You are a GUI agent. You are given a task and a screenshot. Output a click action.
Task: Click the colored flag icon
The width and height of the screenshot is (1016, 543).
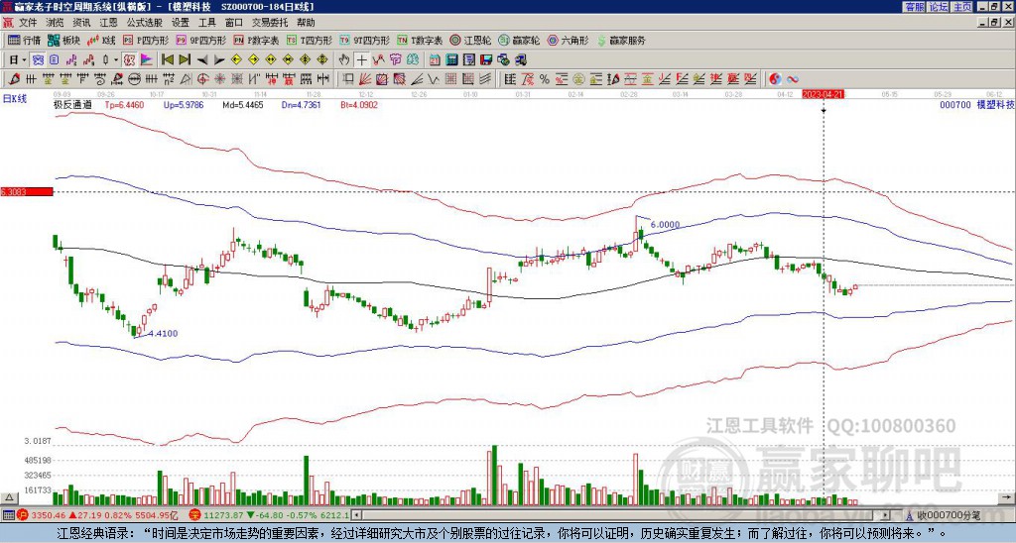pyautogui.click(x=147, y=60)
